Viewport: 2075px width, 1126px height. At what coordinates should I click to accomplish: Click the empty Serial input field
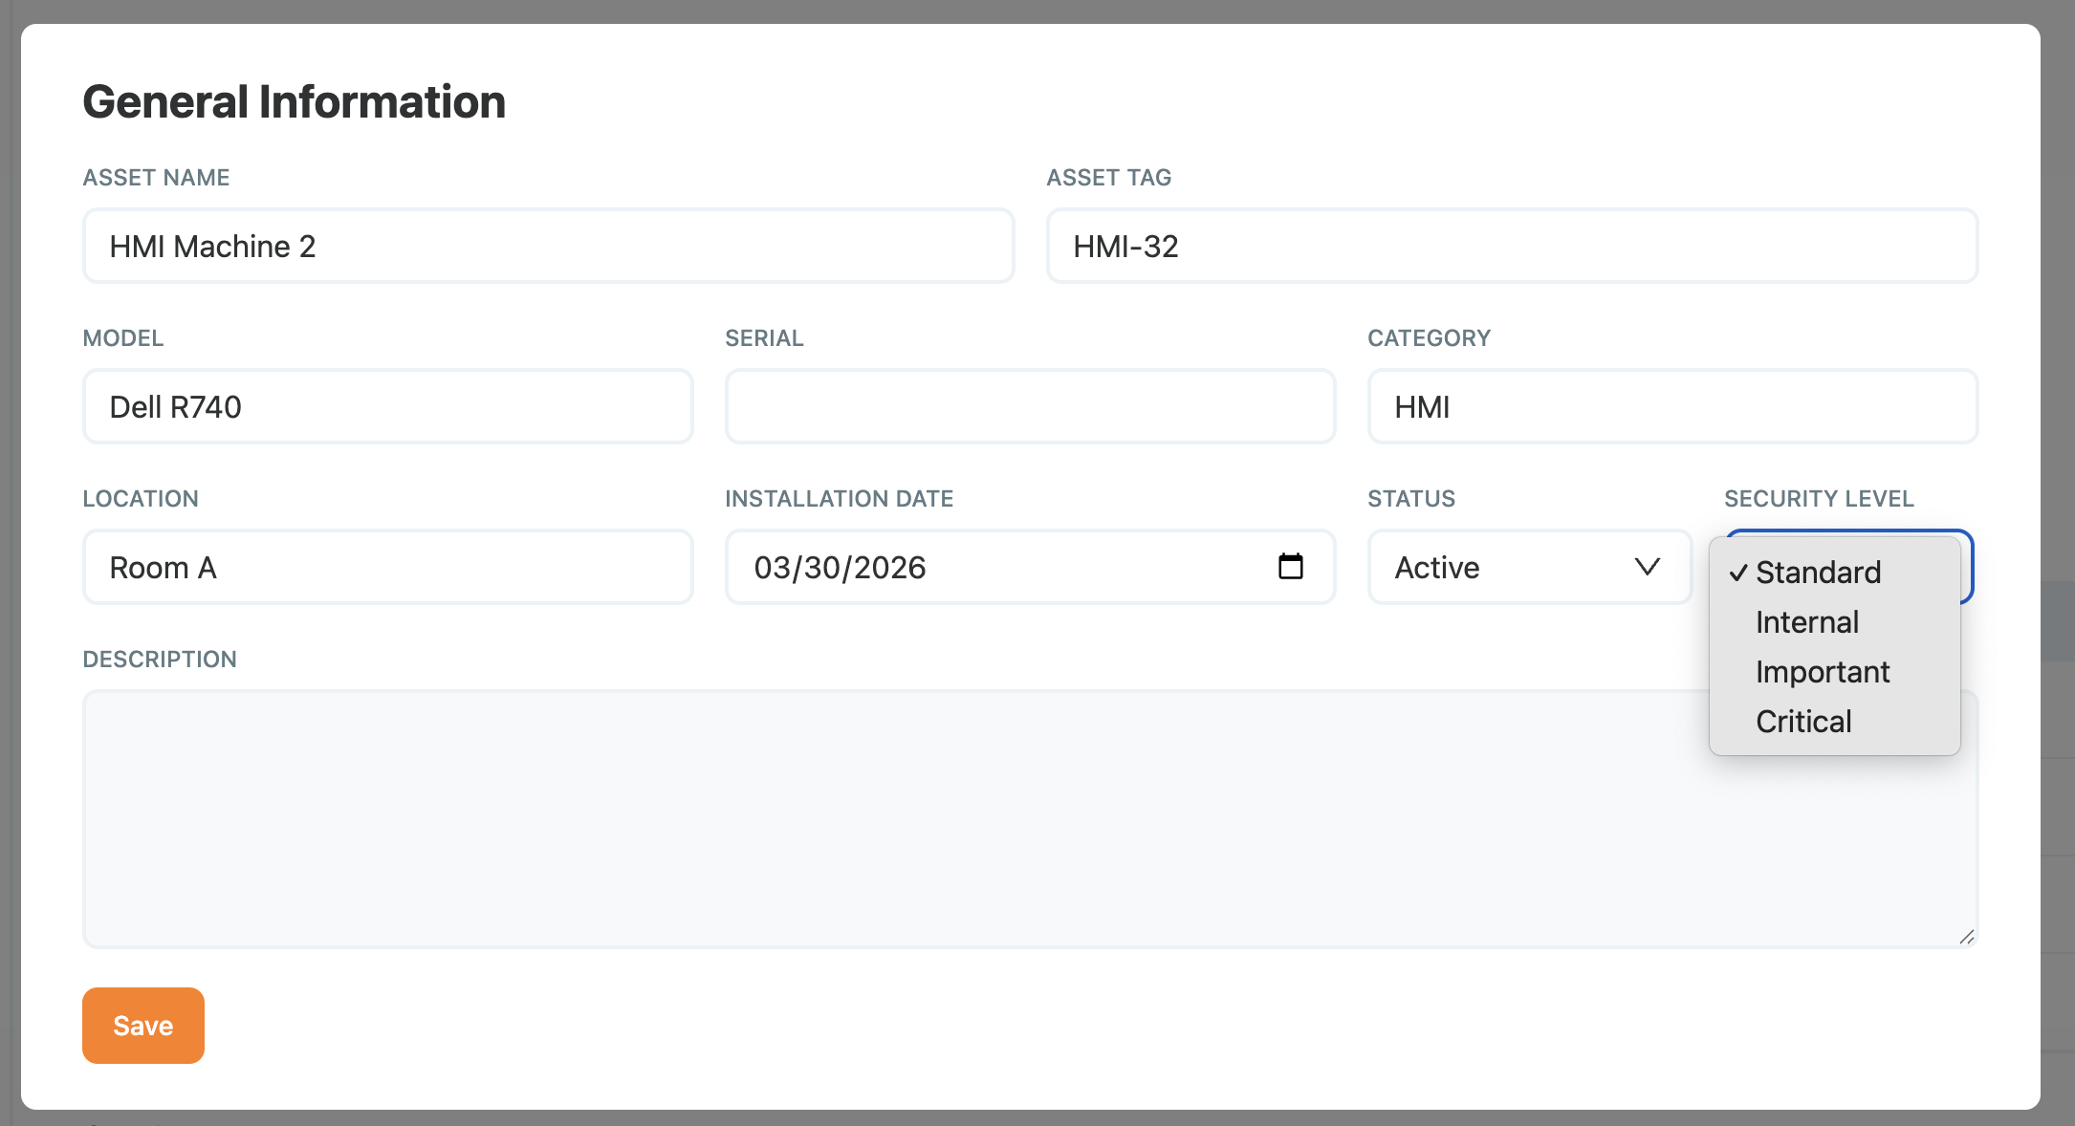click(x=1030, y=407)
